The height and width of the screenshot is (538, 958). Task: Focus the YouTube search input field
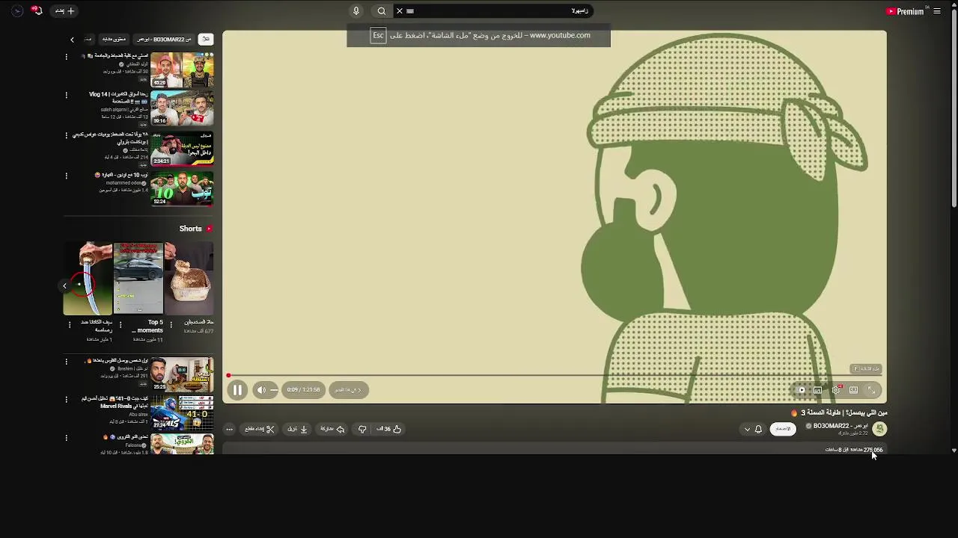[494, 11]
